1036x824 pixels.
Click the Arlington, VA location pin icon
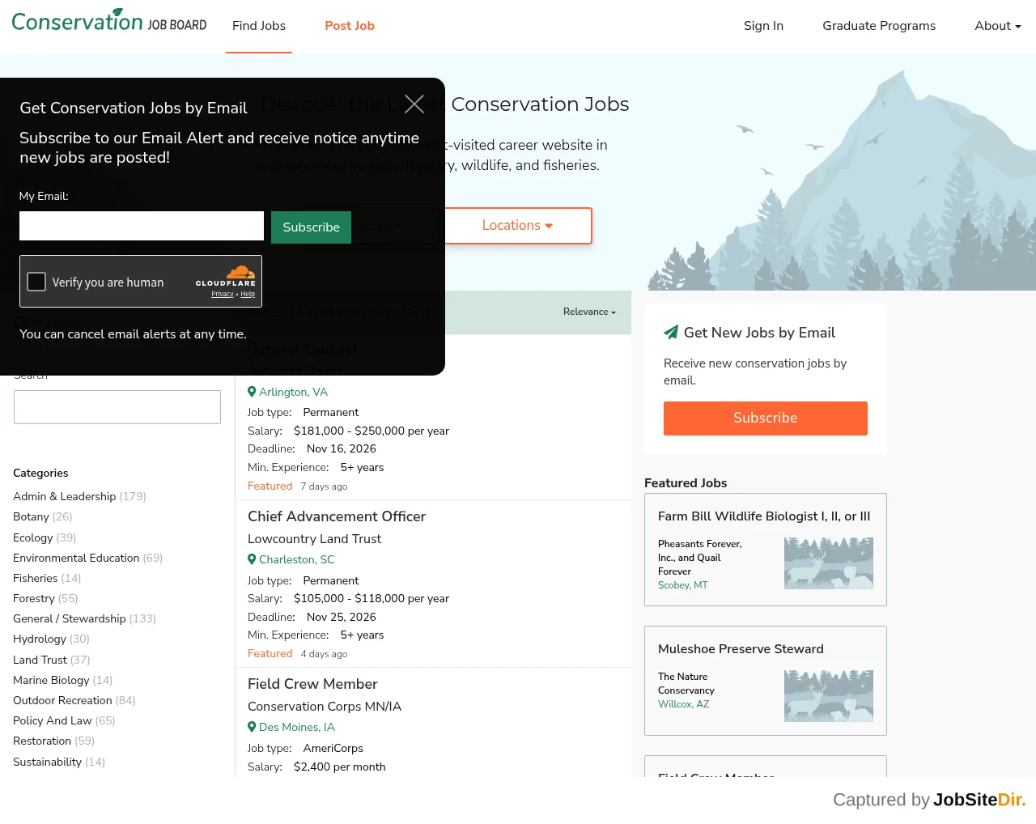(252, 392)
